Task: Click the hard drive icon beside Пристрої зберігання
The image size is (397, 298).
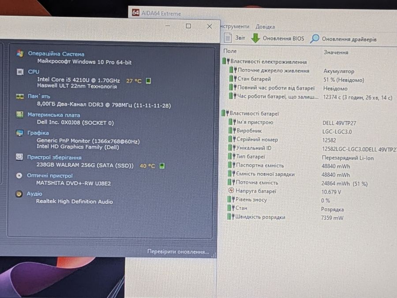Action: click(x=19, y=157)
